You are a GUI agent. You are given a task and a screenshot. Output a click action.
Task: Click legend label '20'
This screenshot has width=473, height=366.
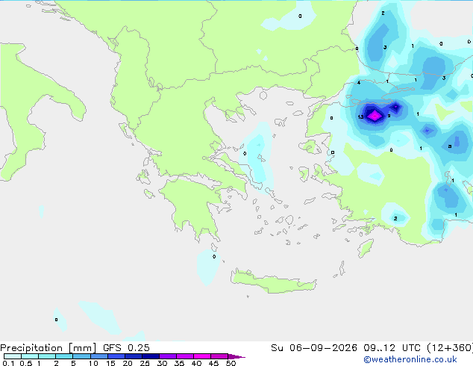click(128, 363)
